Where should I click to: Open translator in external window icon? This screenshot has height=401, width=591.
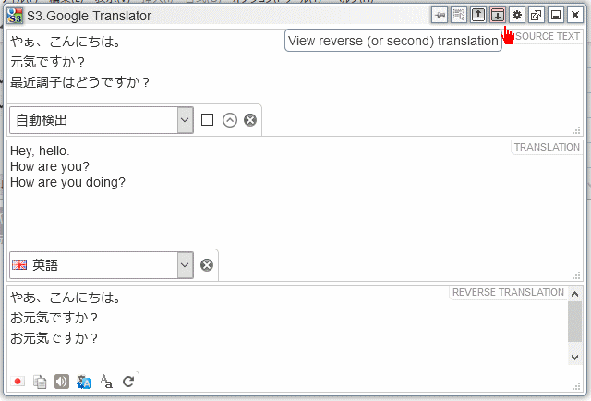[537, 15]
